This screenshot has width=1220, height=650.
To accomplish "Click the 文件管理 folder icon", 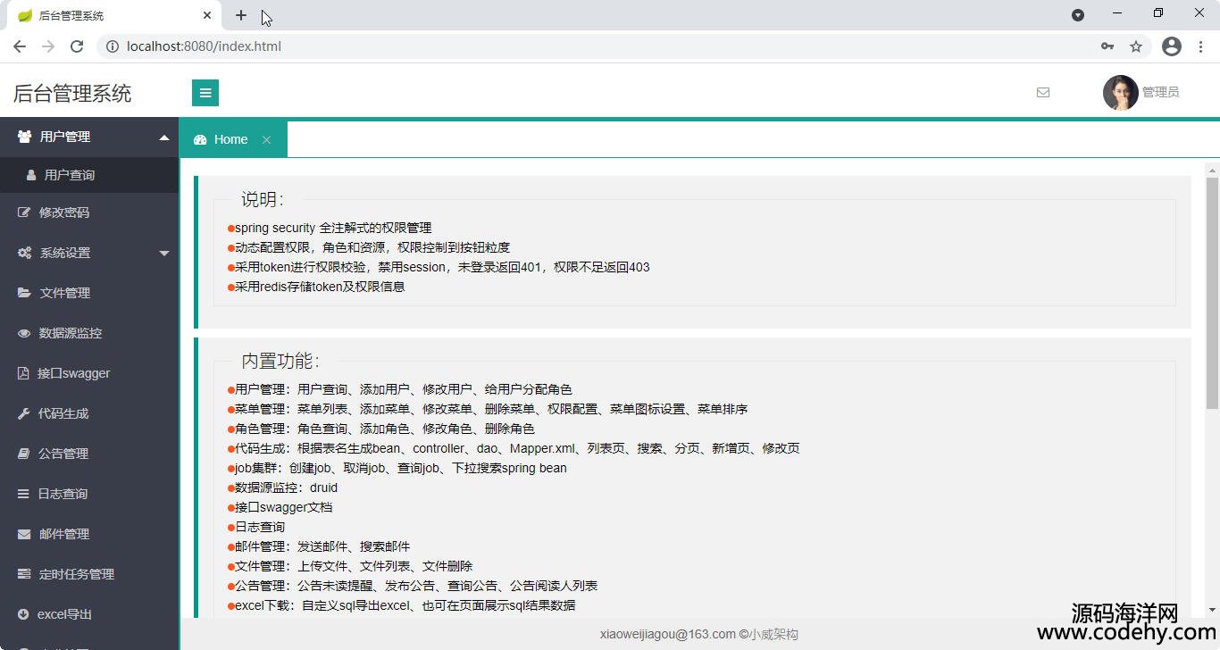I will 24,293.
